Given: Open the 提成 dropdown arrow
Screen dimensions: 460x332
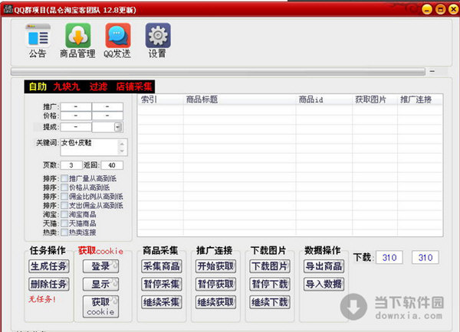Looking at the screenshot, I should click(x=118, y=127).
